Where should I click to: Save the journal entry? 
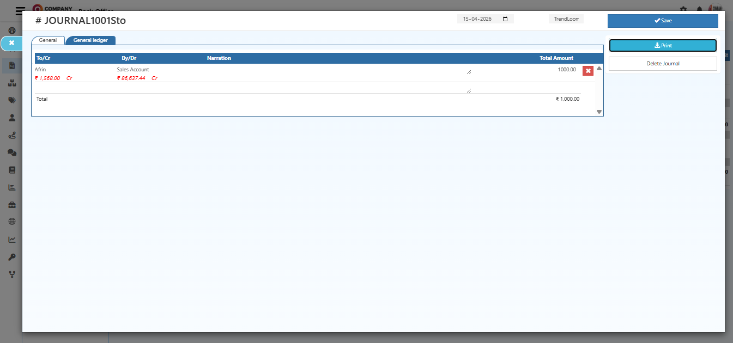[663, 21]
